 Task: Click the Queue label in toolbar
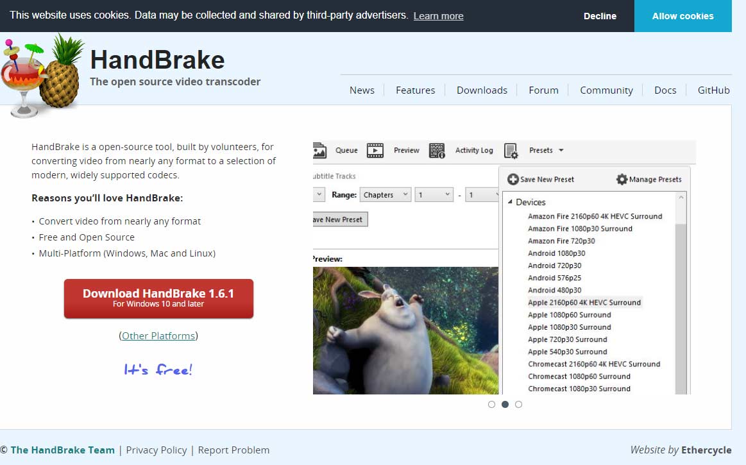click(346, 150)
